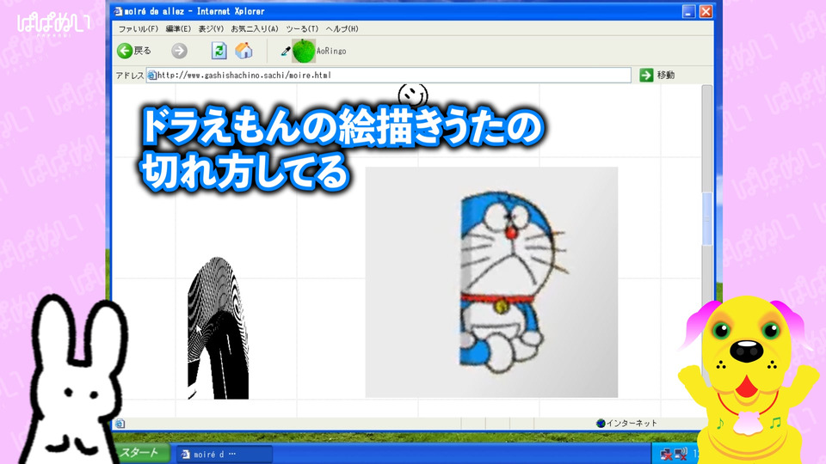Click the title bar browser icon

119,11
